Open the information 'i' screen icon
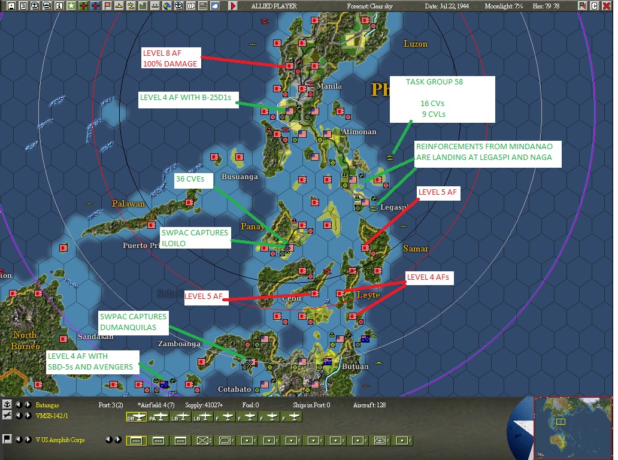The height and width of the screenshot is (460, 618). point(59,5)
